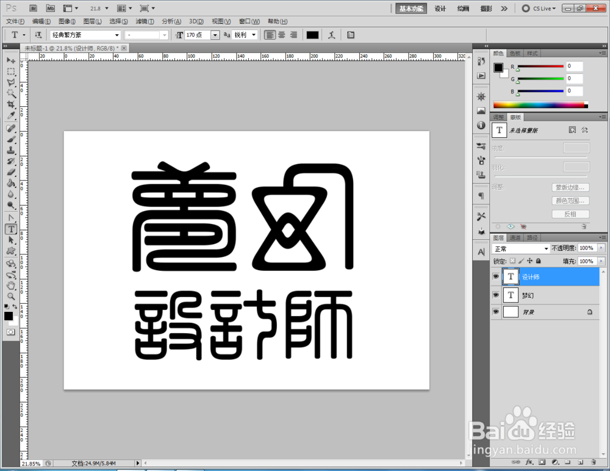Toggle lock all for the layer
Viewport: 610px width, 471px height.
(539, 261)
